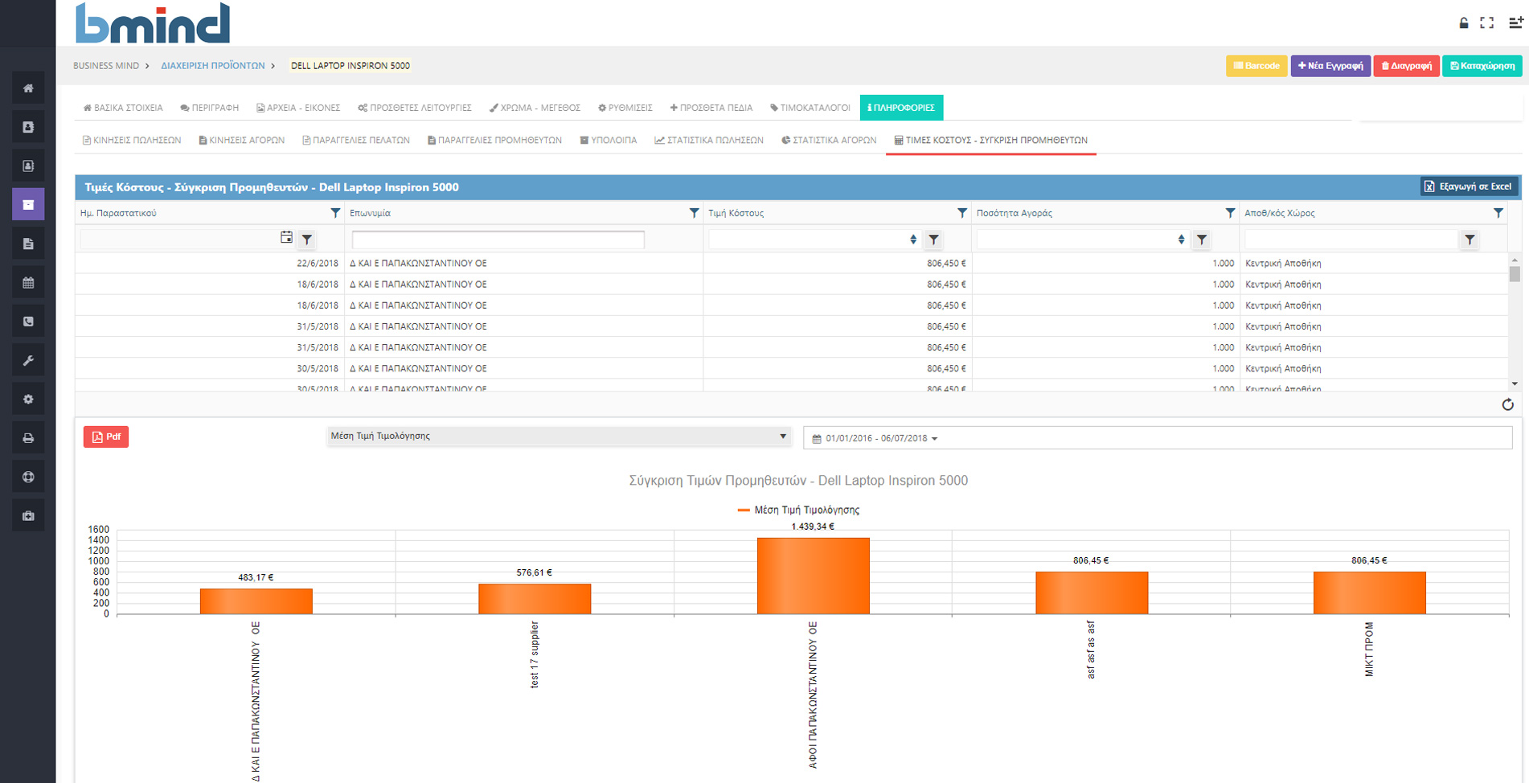Click the spinner arrows in Τιμή Κόστους filter
The image size is (1529, 783).
(x=913, y=240)
